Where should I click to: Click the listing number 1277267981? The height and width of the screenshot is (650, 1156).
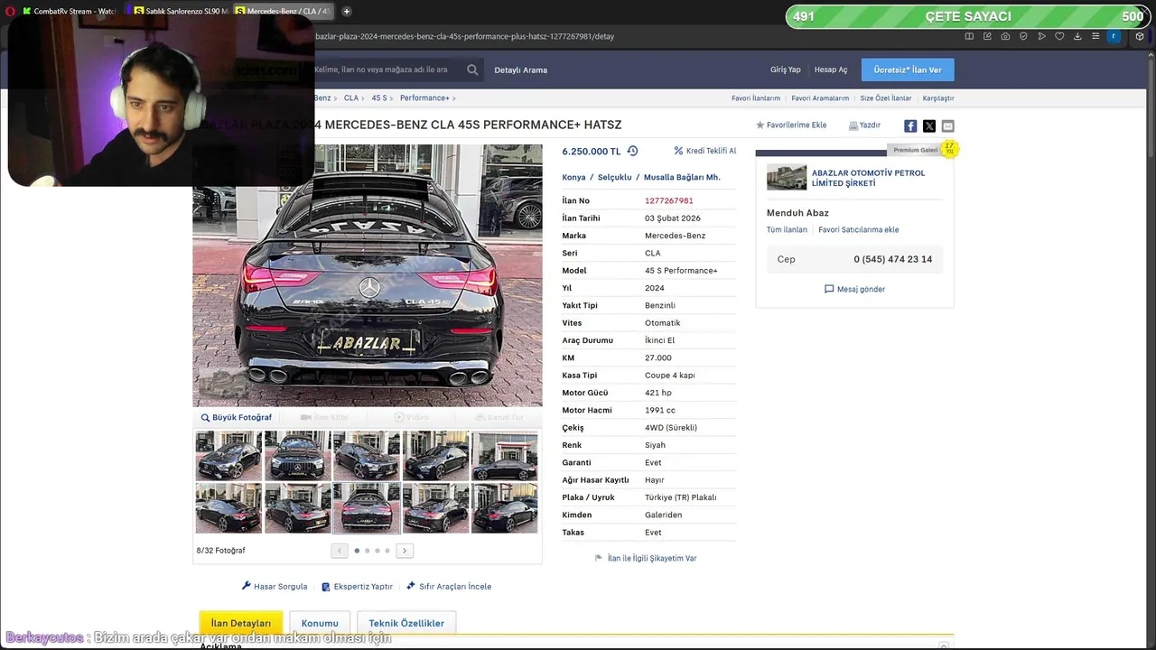(x=669, y=200)
